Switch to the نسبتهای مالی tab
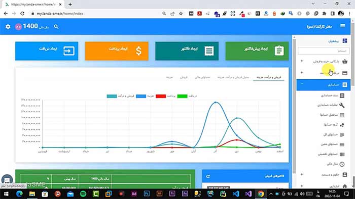 coord(202,77)
